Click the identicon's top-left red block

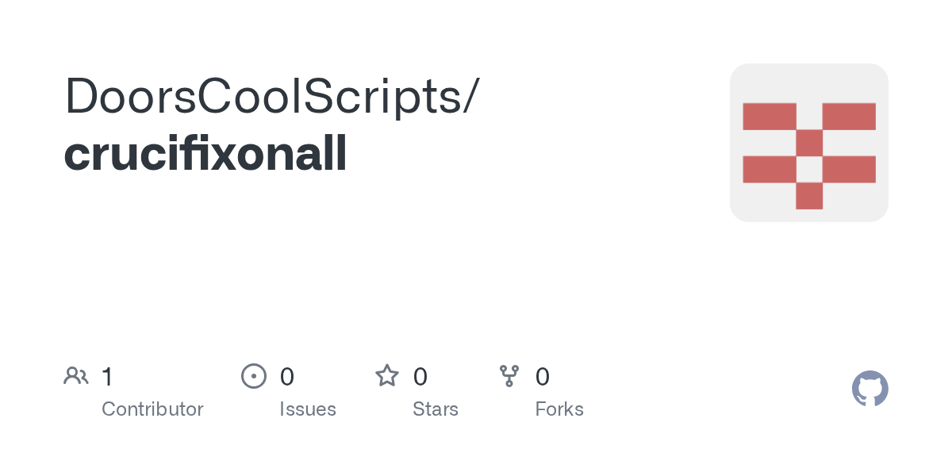769,116
